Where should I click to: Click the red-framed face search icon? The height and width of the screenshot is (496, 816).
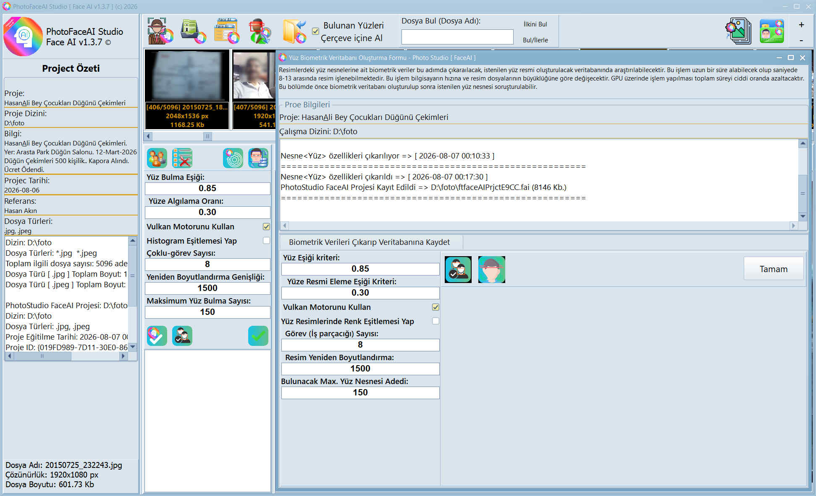[x=260, y=31]
